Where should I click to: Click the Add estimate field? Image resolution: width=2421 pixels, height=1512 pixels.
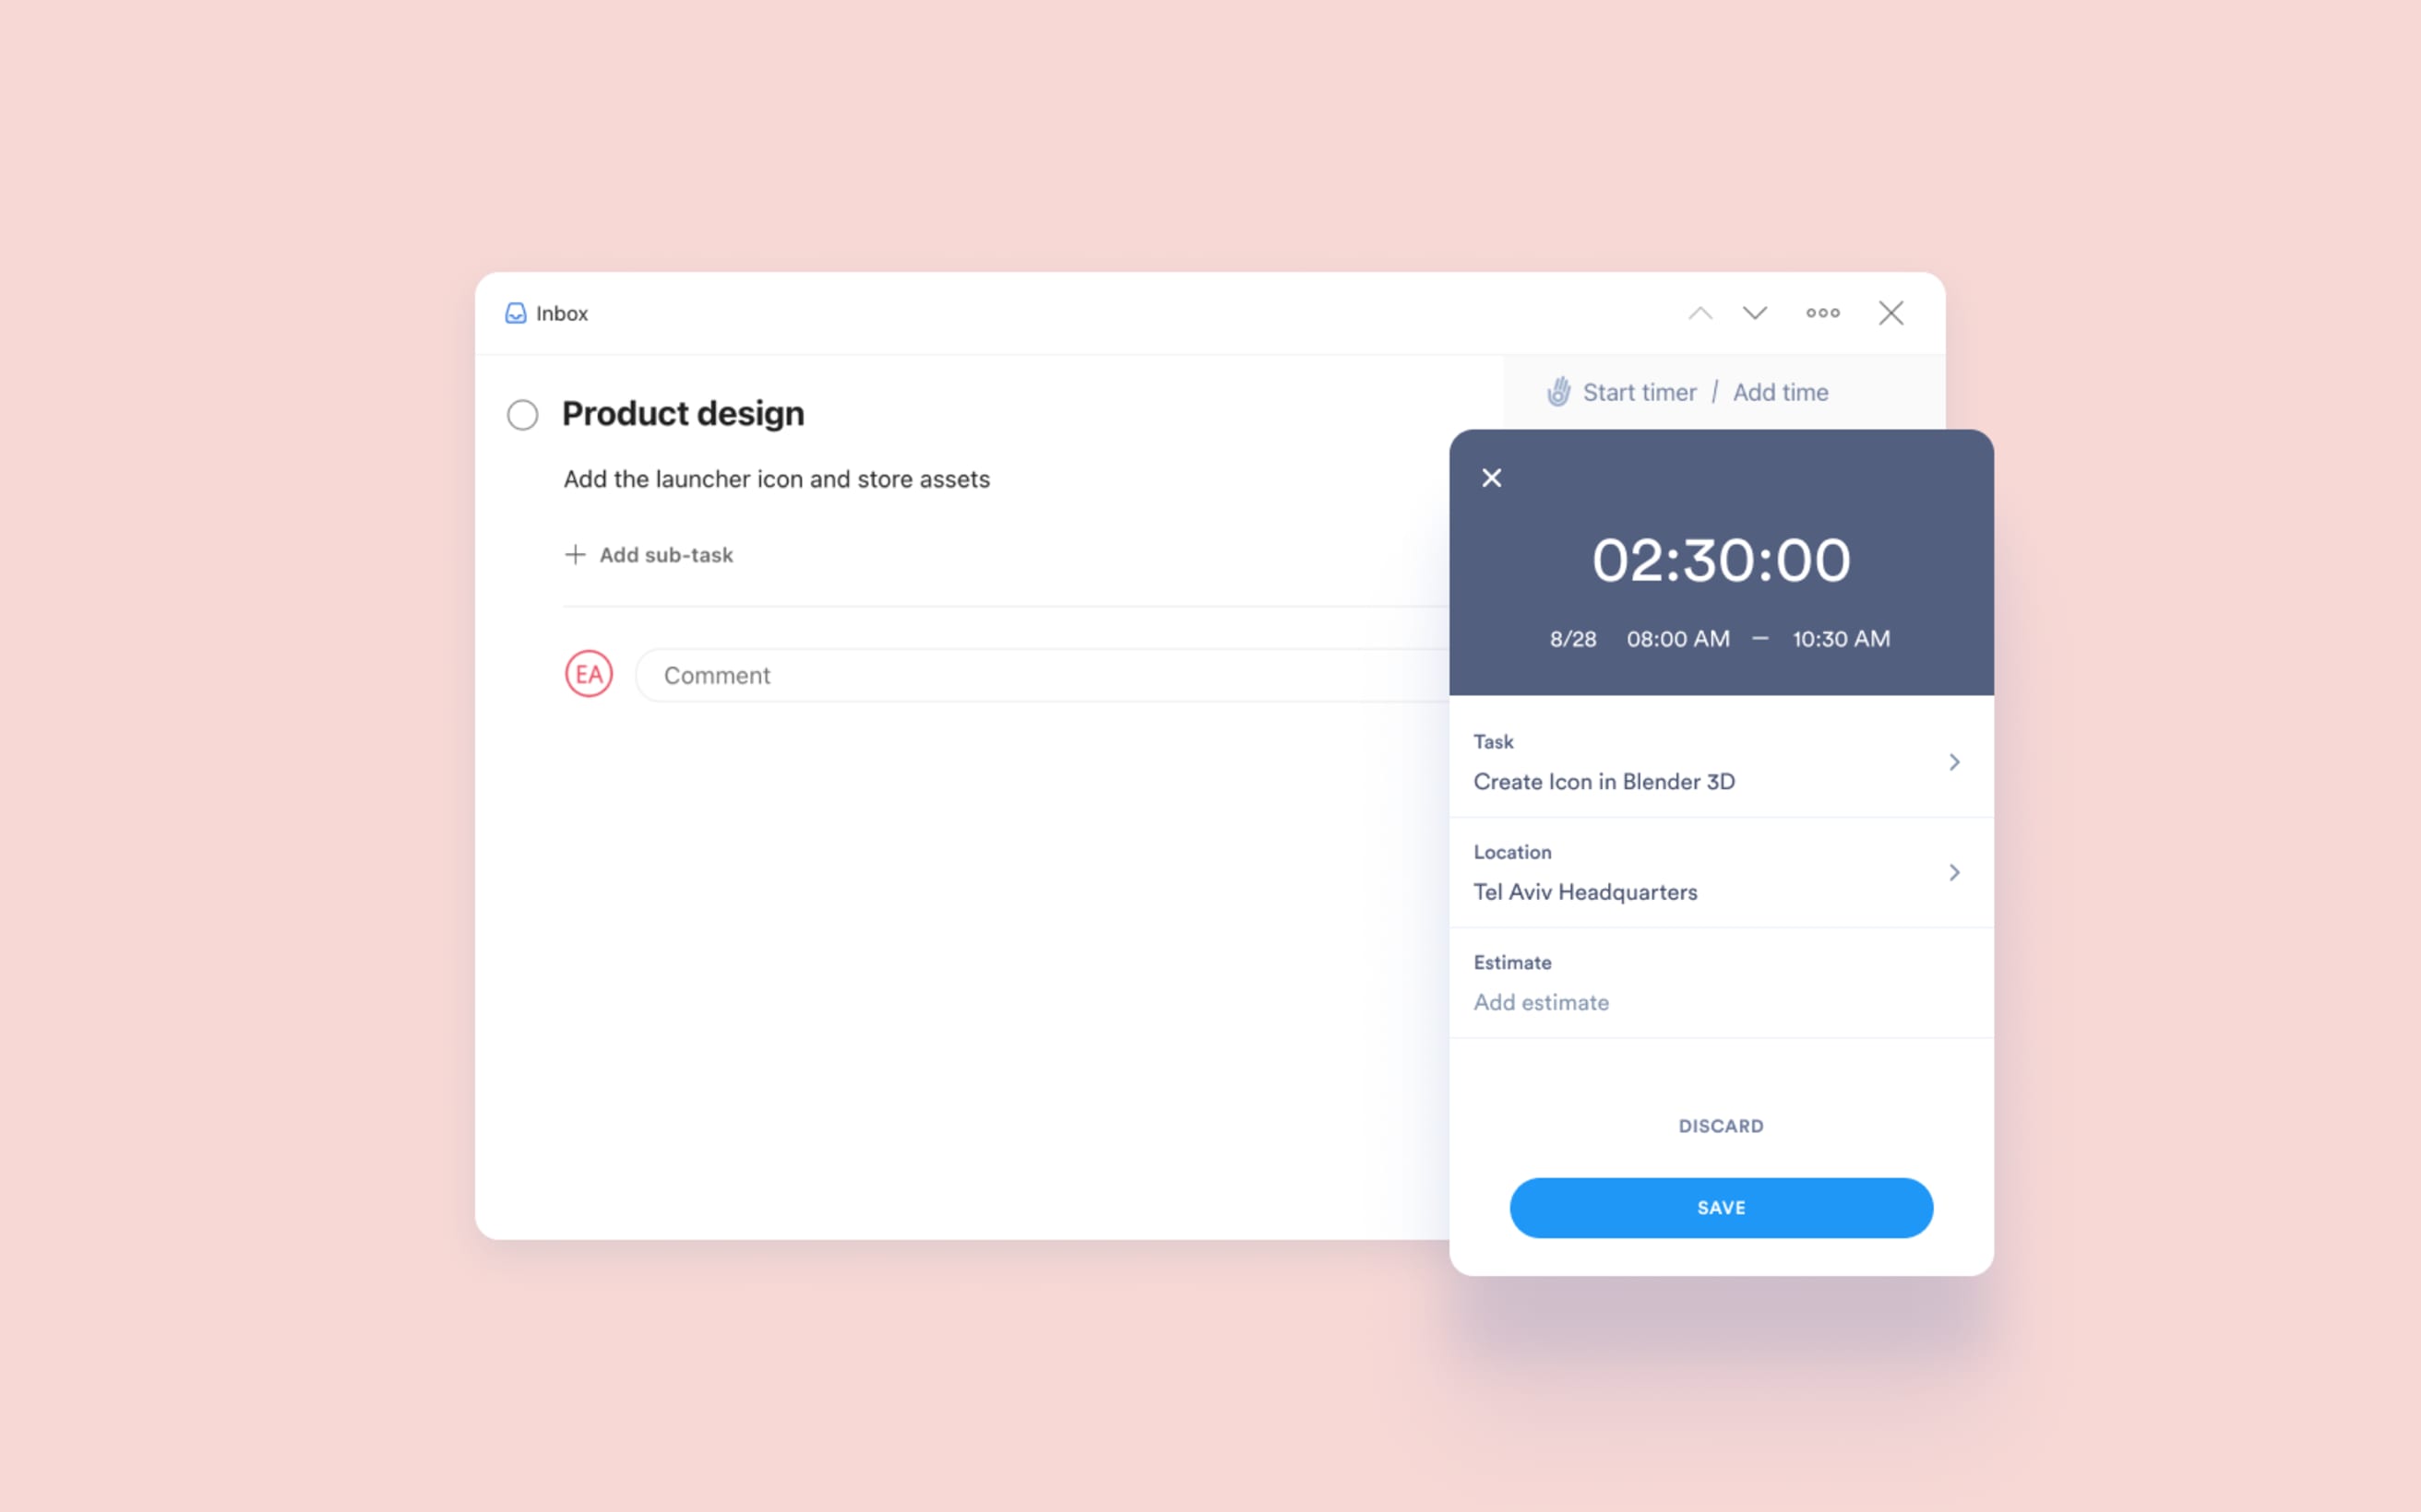[x=1539, y=1001]
